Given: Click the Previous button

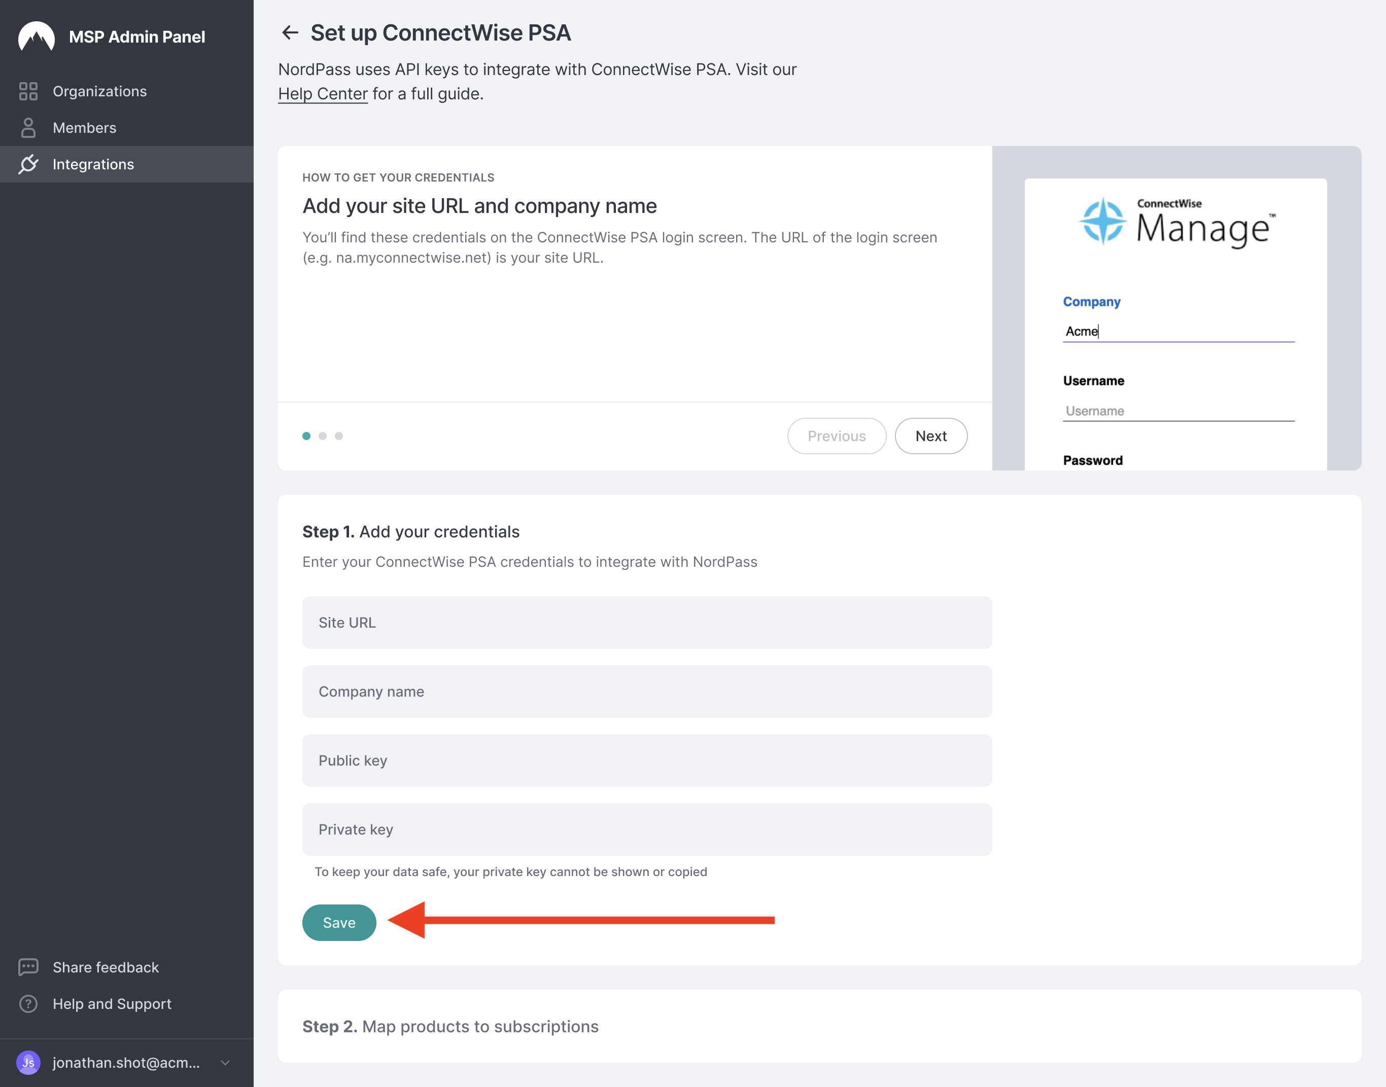Looking at the screenshot, I should click(x=837, y=436).
